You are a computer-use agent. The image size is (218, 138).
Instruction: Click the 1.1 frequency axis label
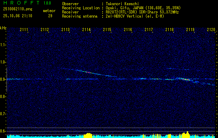point(3,45)
